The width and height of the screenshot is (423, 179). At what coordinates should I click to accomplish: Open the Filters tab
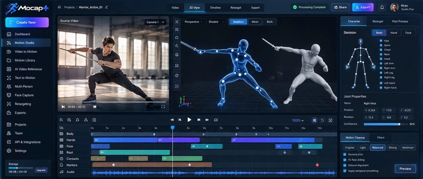point(381,138)
